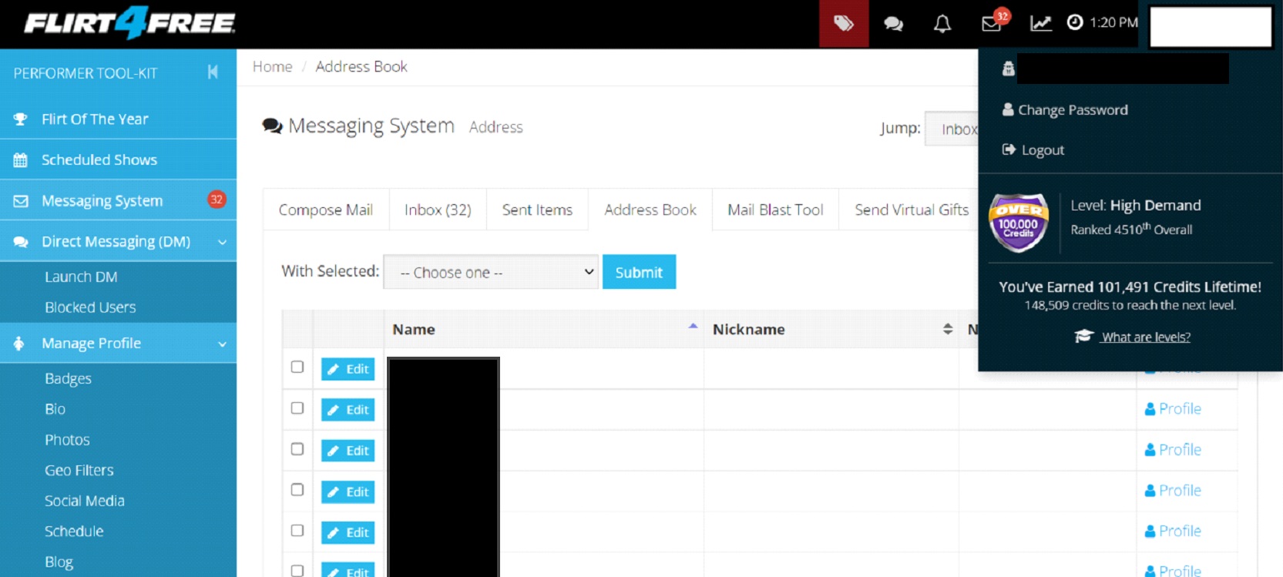Image resolution: width=1283 pixels, height=577 pixels.
Task: Switch to the Compose Mail tab
Action: [325, 210]
